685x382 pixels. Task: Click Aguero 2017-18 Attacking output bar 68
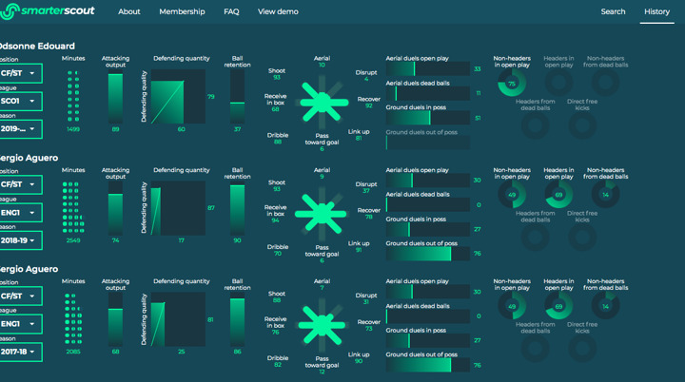pyautogui.click(x=115, y=320)
